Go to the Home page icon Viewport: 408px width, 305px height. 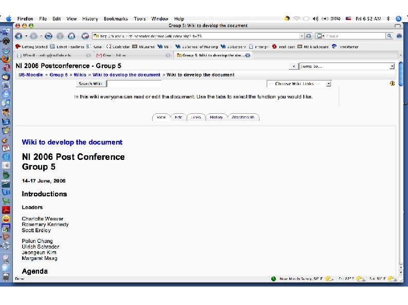coord(71,36)
